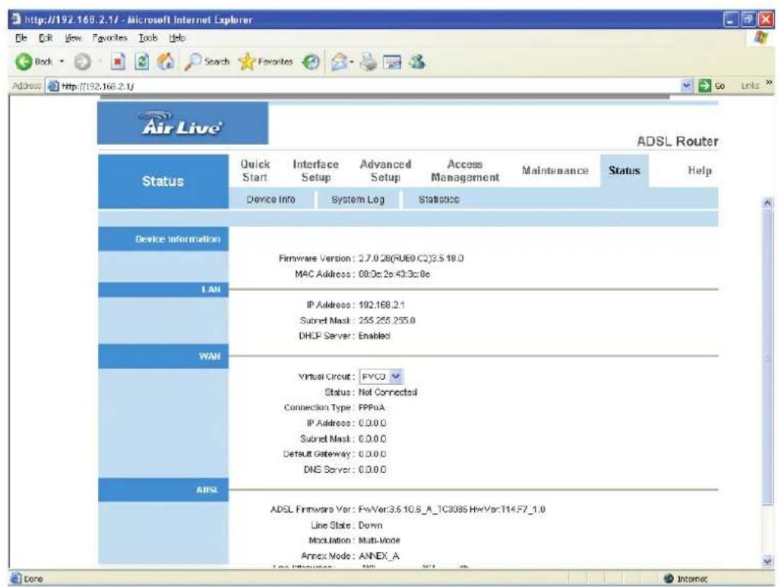Click the Edit page toolbar icon

coord(392,62)
